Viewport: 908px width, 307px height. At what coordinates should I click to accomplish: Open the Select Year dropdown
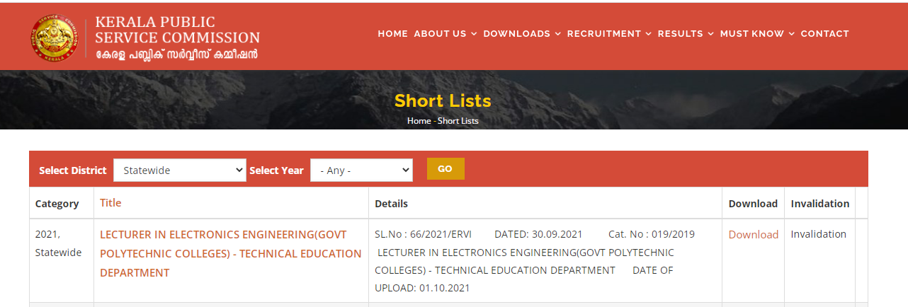(361, 170)
